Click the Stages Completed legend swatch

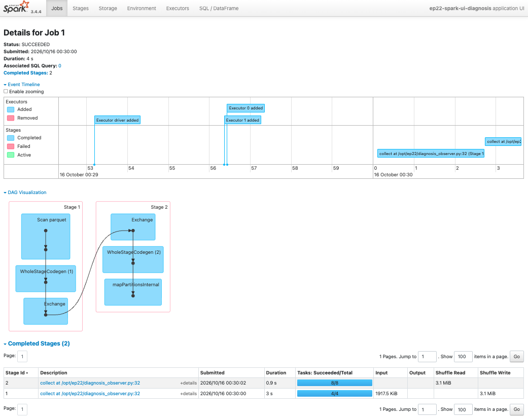point(11,138)
